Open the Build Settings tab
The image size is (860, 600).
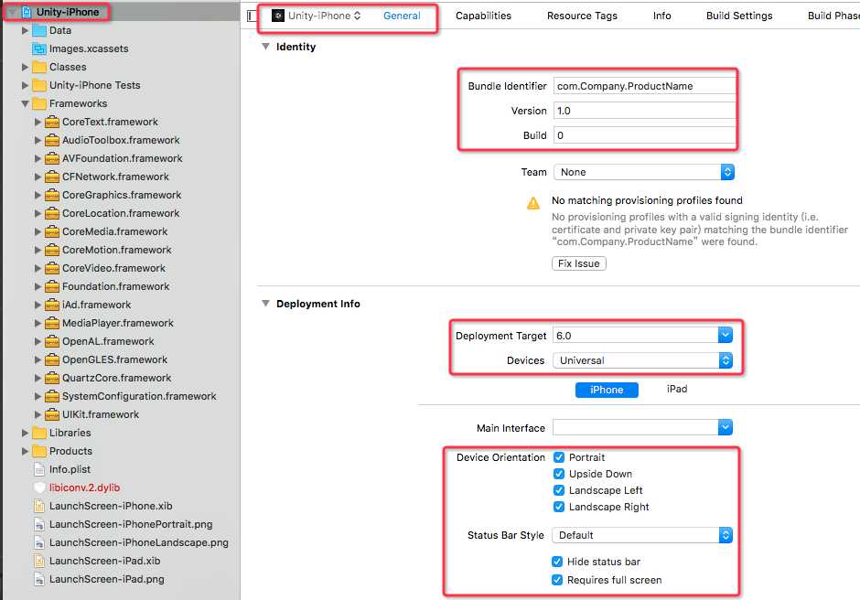[x=739, y=16]
